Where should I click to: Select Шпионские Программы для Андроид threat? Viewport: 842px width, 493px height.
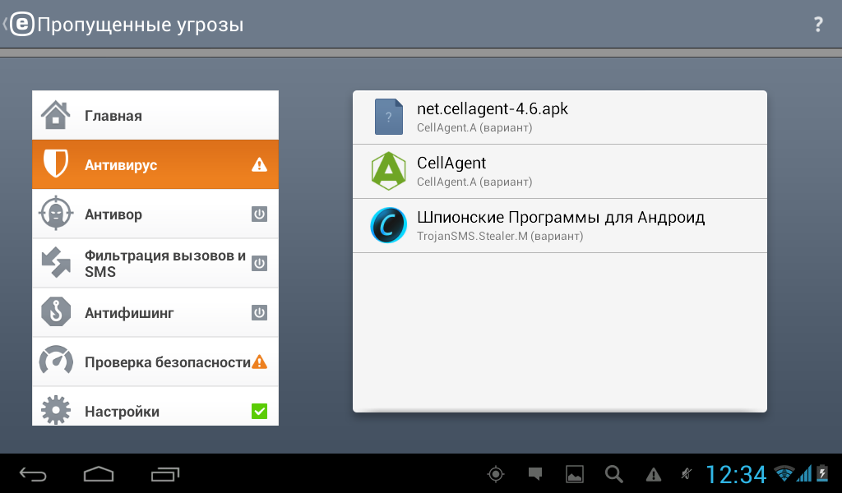(559, 226)
